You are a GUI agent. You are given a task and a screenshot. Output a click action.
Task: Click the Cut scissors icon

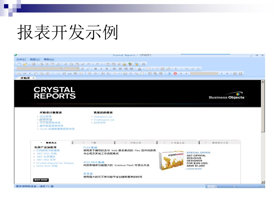(x=66, y=64)
